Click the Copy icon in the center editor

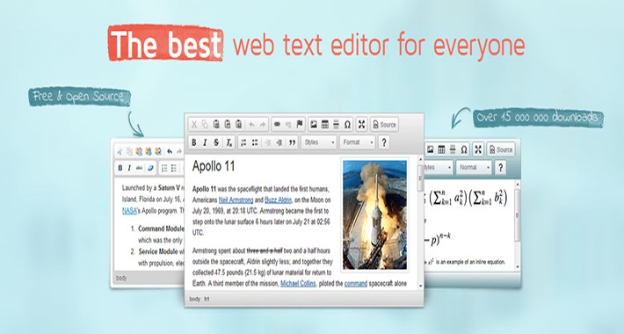[205, 125]
